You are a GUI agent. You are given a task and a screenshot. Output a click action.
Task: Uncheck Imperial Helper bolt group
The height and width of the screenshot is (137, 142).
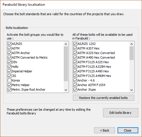click(x=9, y=71)
